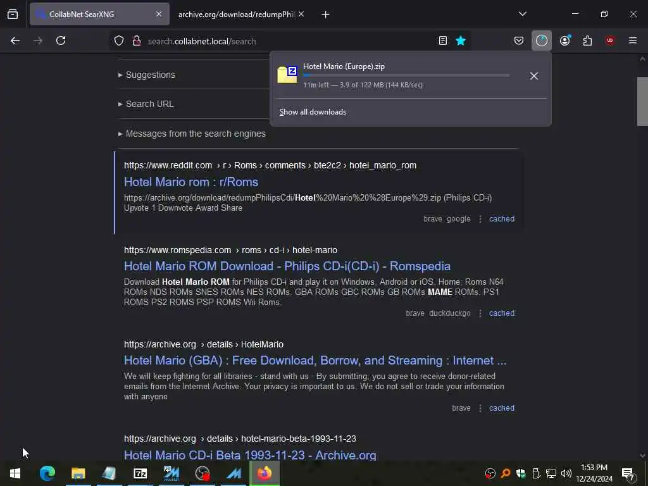This screenshot has height=486, width=648.
Task: Open the clock and calendar flyout
Action: pyautogui.click(x=594, y=473)
